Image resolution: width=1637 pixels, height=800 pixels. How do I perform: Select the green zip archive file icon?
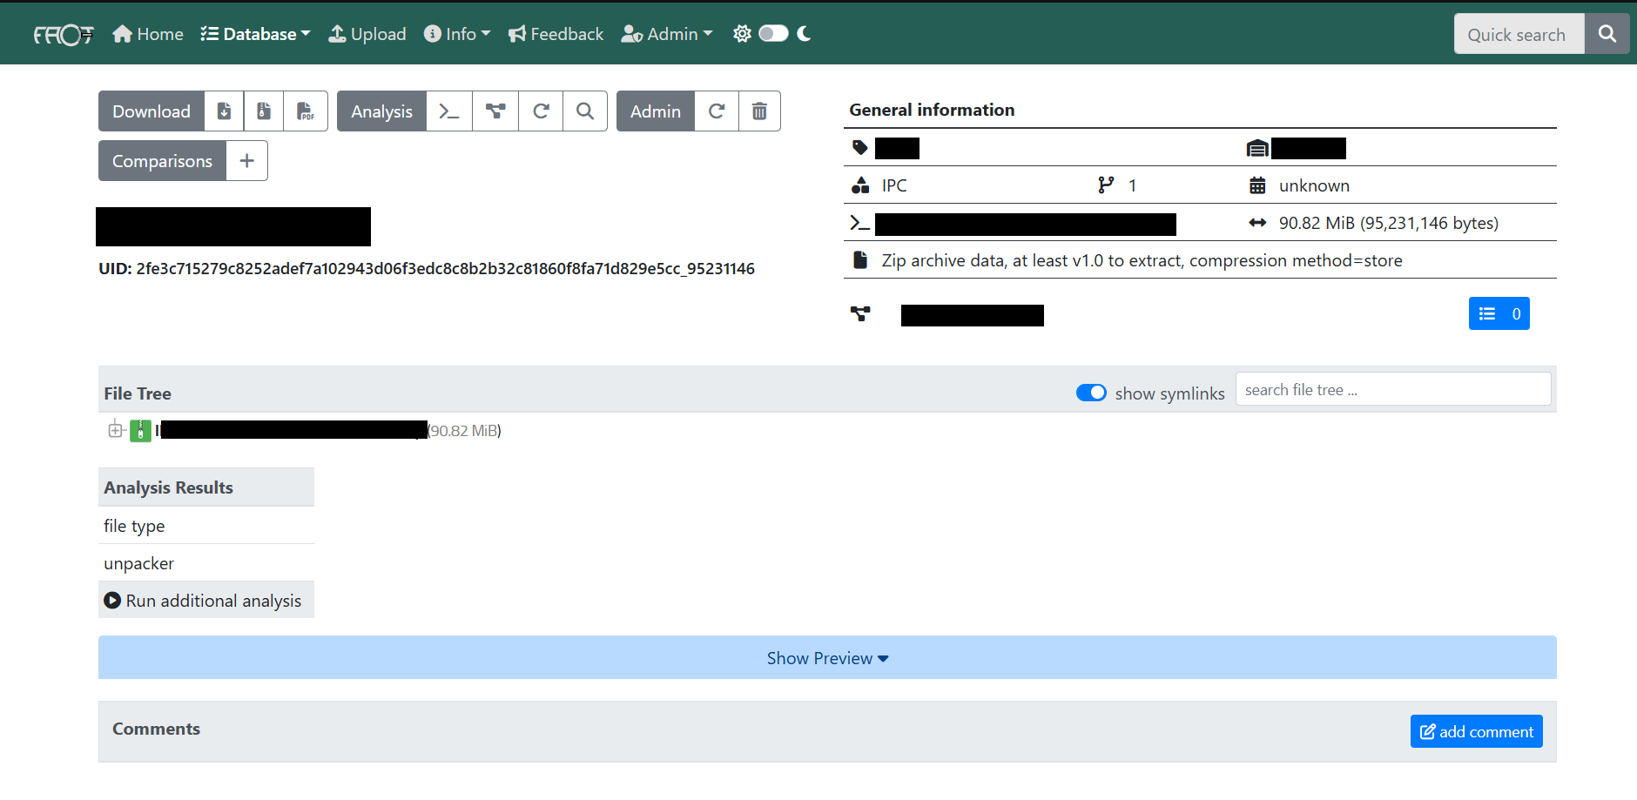[x=140, y=430]
